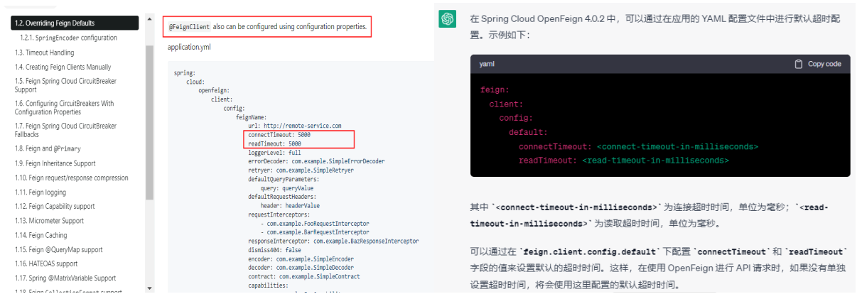Jump to 1.8 Feign and @Primary
This screenshot has height=299, width=862.
pyautogui.click(x=47, y=149)
